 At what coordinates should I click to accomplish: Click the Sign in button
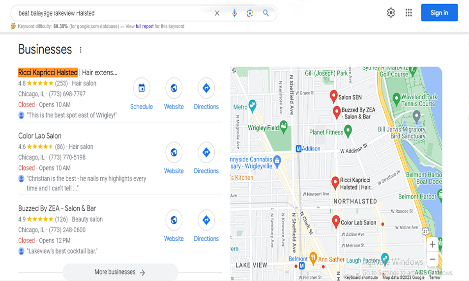[x=439, y=13]
